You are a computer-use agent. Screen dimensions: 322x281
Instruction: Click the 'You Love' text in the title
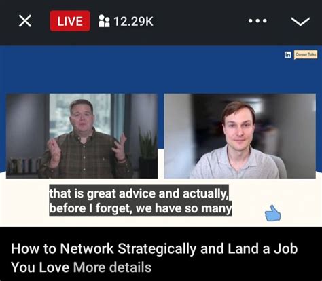point(40,267)
